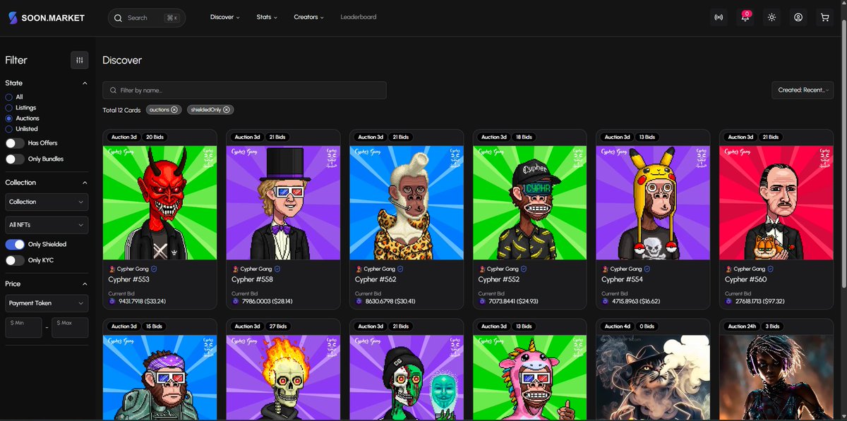Select the Unlisted state radio button
The width and height of the screenshot is (847, 421).
tap(8, 129)
